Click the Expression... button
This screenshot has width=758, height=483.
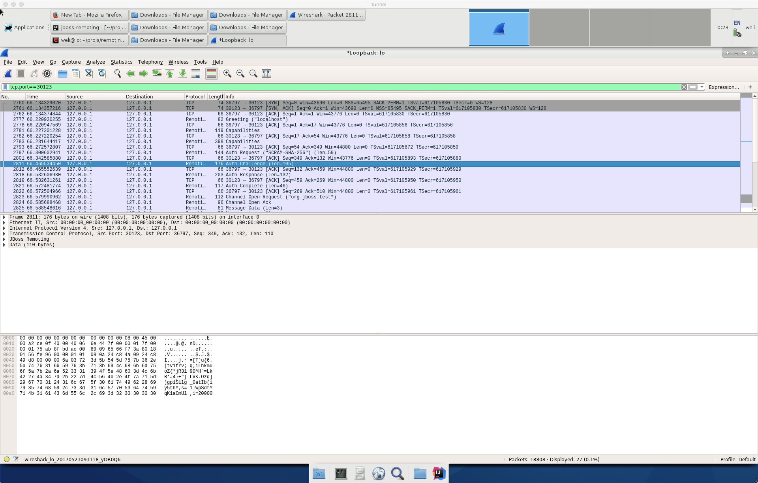click(x=723, y=87)
